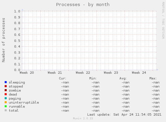Click the 'dead' legend label
This screenshot has height=122, width=166.
pyautogui.click(x=13, y=95)
